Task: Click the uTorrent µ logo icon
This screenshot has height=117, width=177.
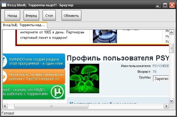Action: coord(57,92)
